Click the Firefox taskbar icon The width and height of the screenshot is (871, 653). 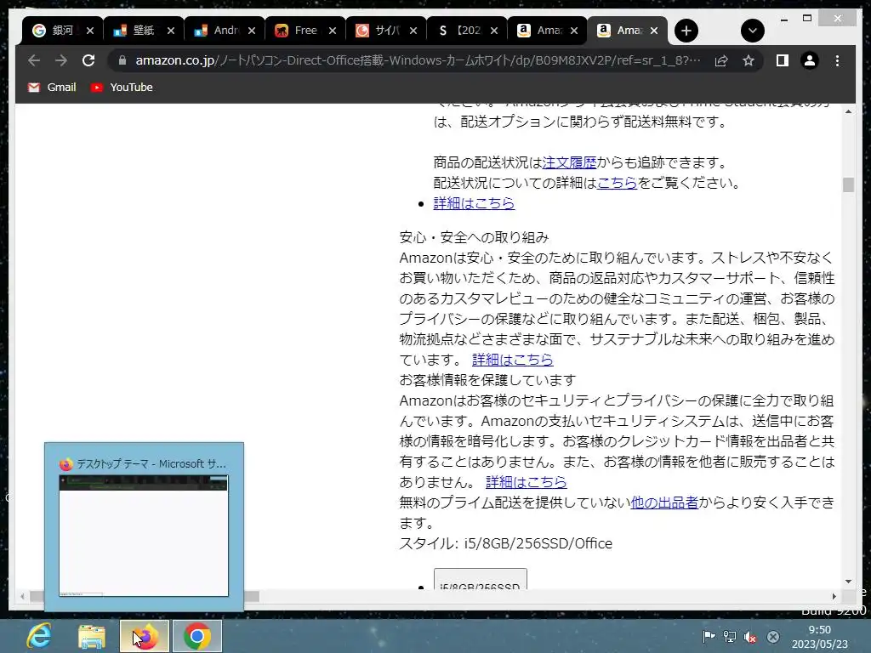pyautogui.click(x=145, y=636)
